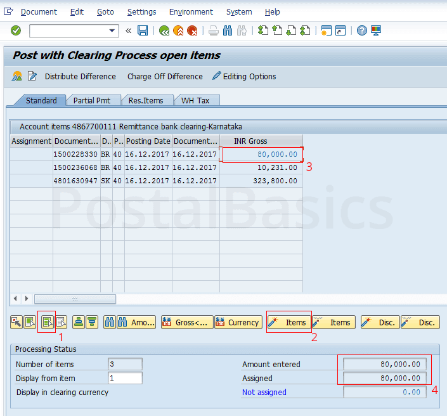Click the Distribute Difference button
The height and width of the screenshot is (416, 447).
click(x=80, y=76)
